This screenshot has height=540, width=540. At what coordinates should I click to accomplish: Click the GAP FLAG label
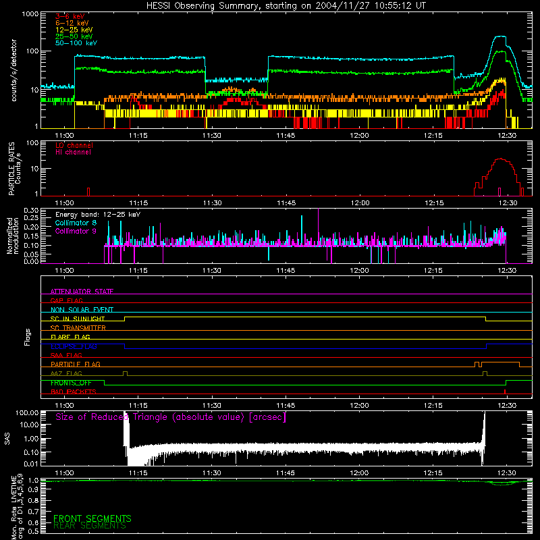66,300
